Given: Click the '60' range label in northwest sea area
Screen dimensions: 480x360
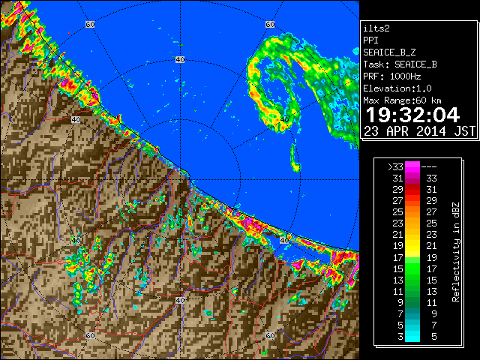Looking at the screenshot, I should pos(90,24).
